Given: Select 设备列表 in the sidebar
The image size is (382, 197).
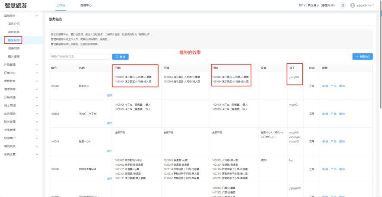Looking at the screenshot, I should coord(14,48).
